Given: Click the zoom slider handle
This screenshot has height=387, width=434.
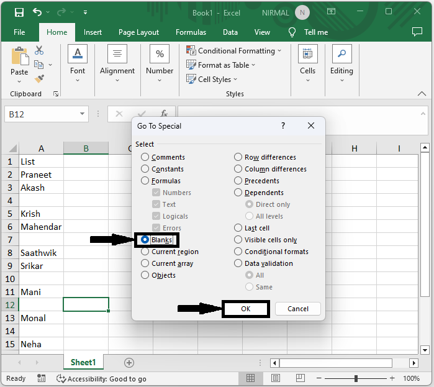Looking at the screenshot, I should point(356,378).
